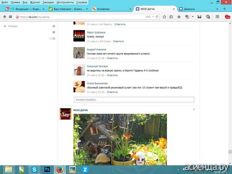Open the Инструменты menu
Screen dimensions: 232x174
coord(65,2)
